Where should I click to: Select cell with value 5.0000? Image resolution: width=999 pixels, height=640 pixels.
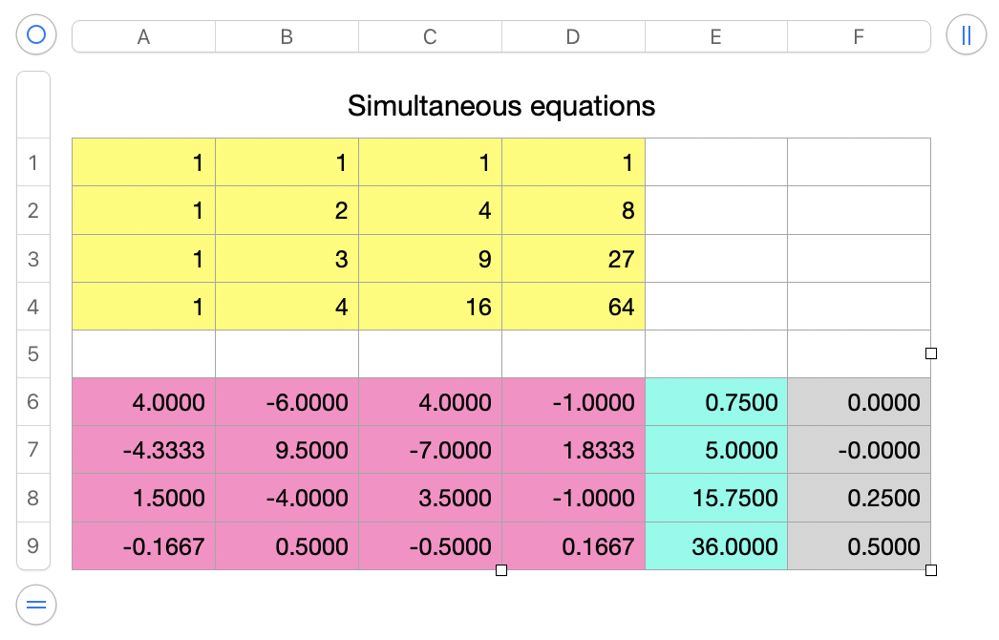(716, 449)
